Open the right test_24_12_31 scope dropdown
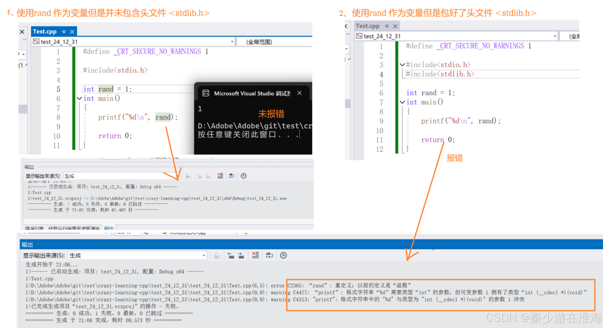 (555, 36)
